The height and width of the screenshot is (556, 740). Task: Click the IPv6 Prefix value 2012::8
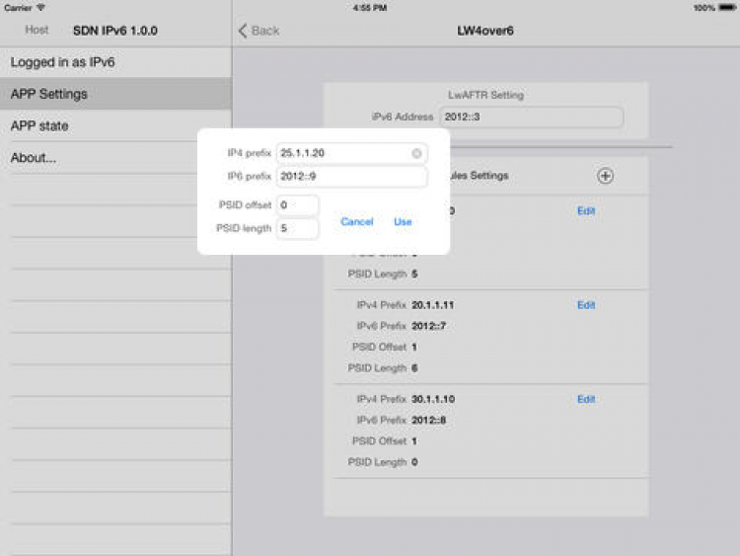[428, 420]
